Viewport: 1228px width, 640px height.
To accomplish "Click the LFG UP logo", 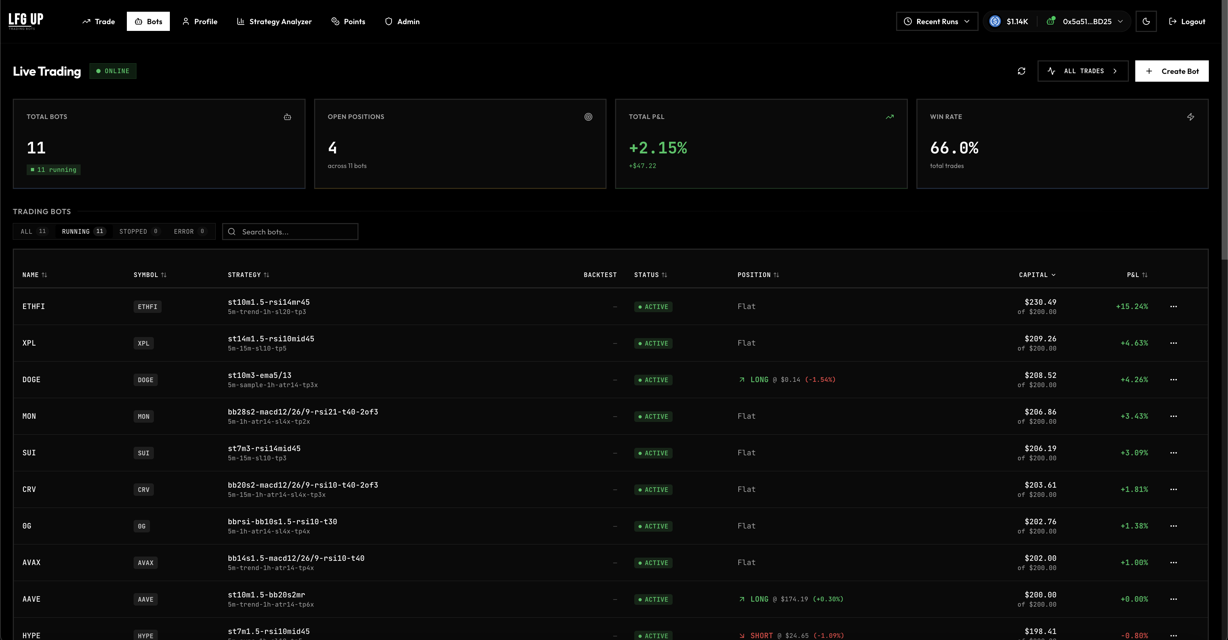I will [26, 21].
